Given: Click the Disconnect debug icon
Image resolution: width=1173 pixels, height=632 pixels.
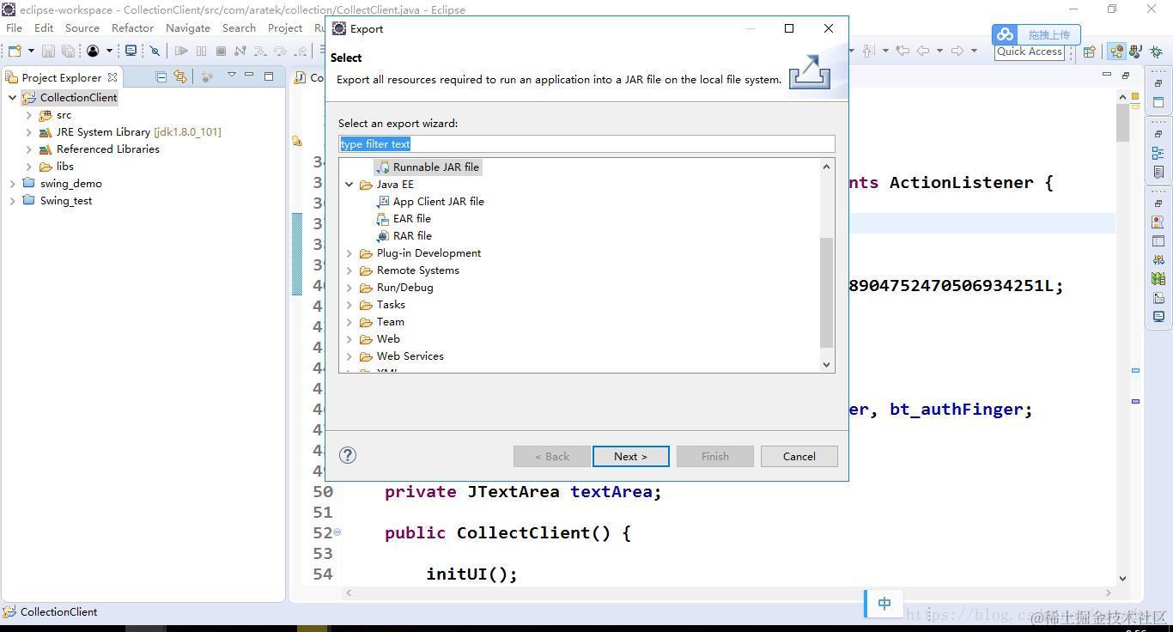Looking at the screenshot, I should 240,52.
